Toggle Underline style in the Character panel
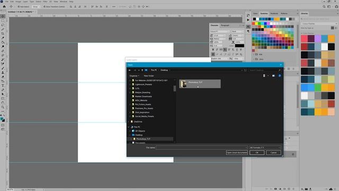339x191 pixels. pos(237,49)
